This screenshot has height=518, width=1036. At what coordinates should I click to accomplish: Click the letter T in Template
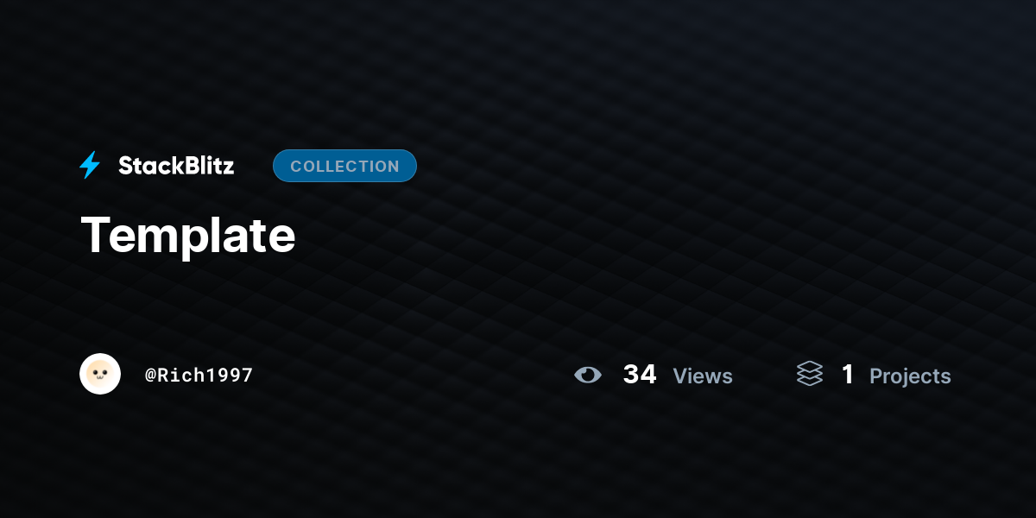(x=97, y=233)
